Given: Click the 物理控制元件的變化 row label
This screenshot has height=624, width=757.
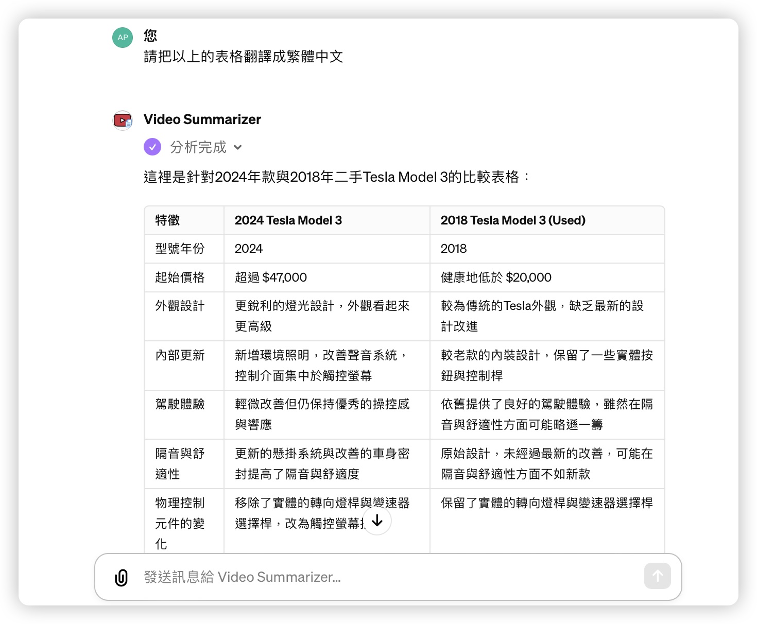Looking at the screenshot, I should (x=180, y=524).
